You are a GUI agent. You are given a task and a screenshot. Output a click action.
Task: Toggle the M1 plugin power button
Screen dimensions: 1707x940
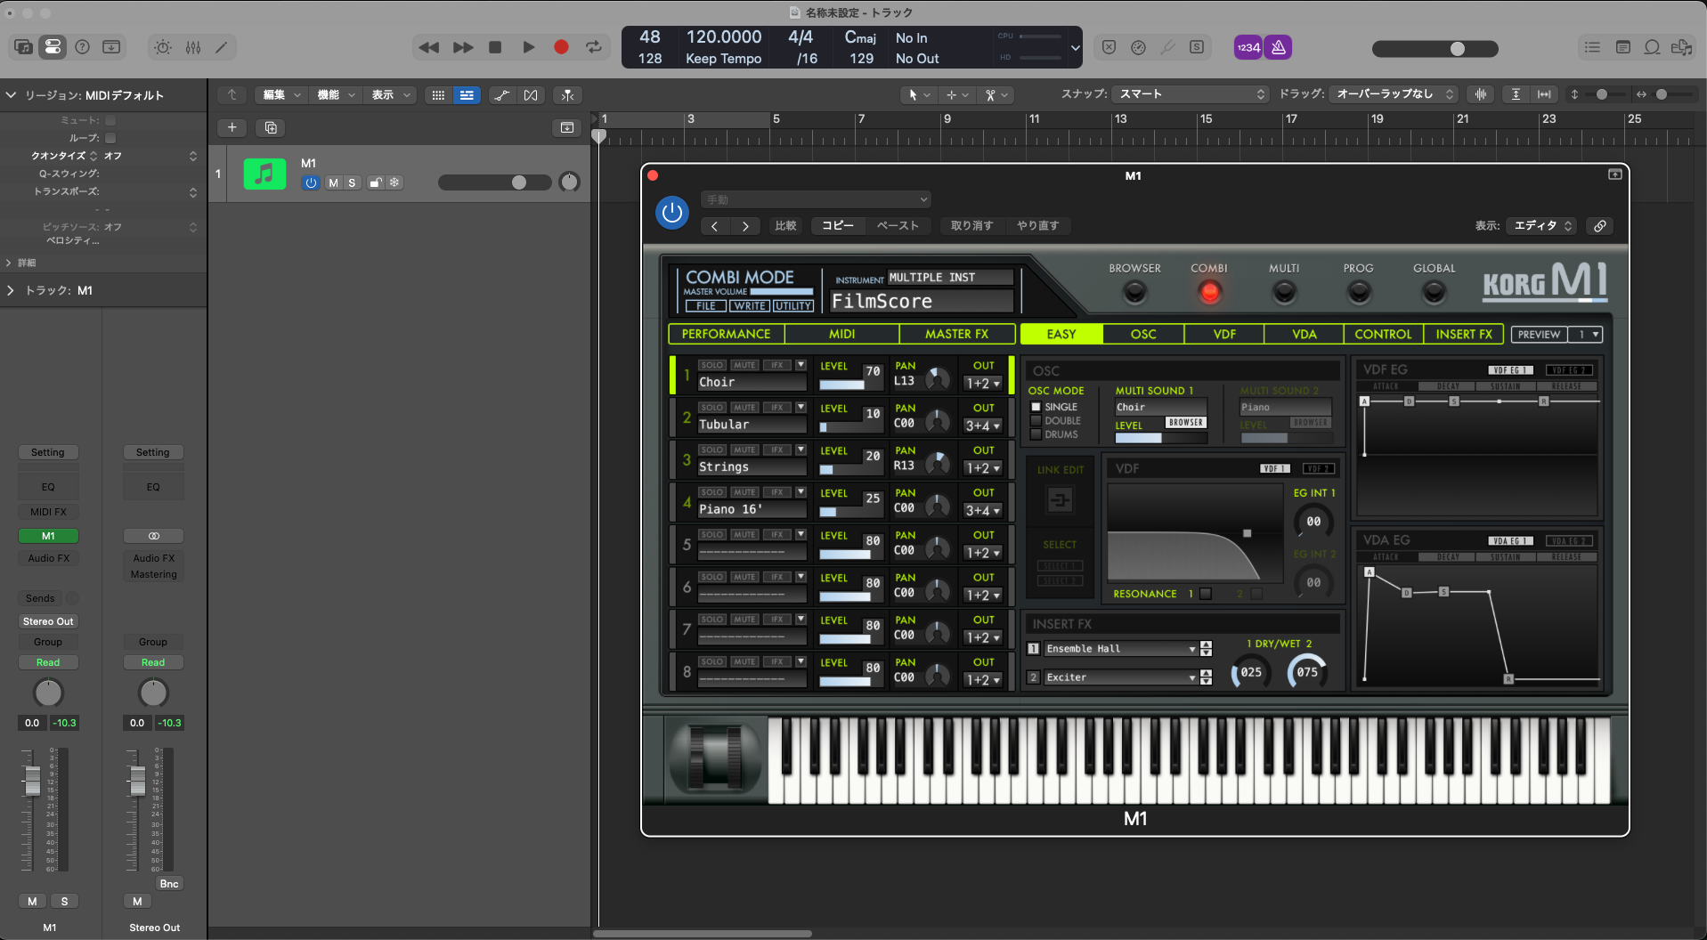tap(672, 213)
